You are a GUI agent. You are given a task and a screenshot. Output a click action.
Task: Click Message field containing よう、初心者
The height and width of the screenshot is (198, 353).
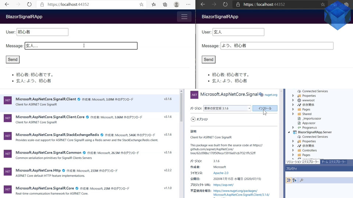[277, 46]
